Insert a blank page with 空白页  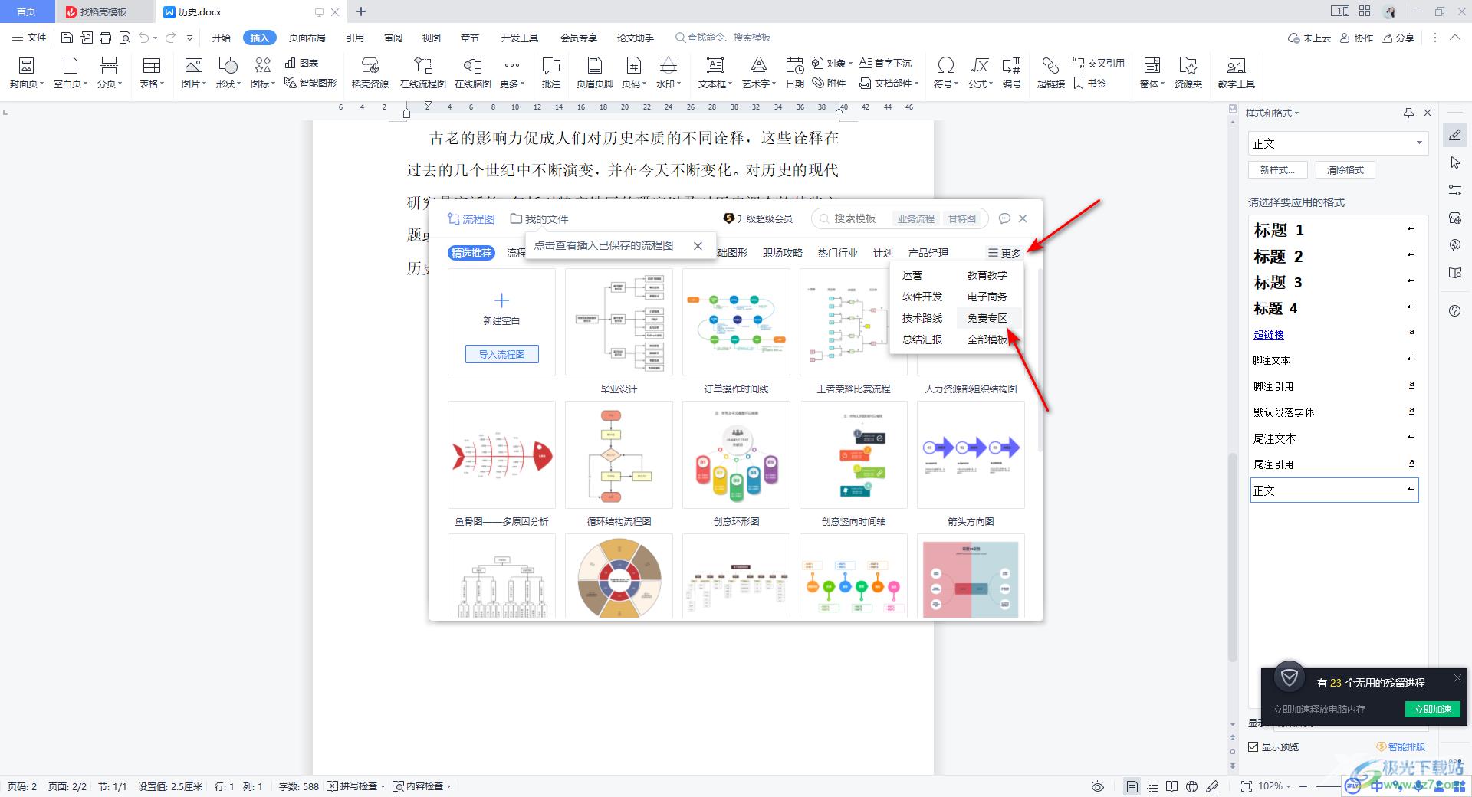(x=70, y=73)
